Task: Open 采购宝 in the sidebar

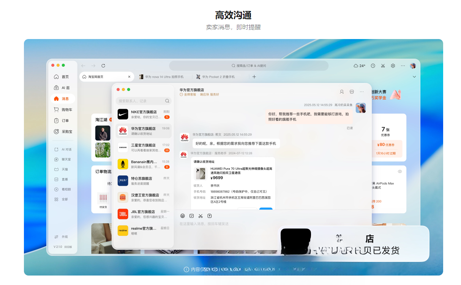Action: click(x=63, y=132)
